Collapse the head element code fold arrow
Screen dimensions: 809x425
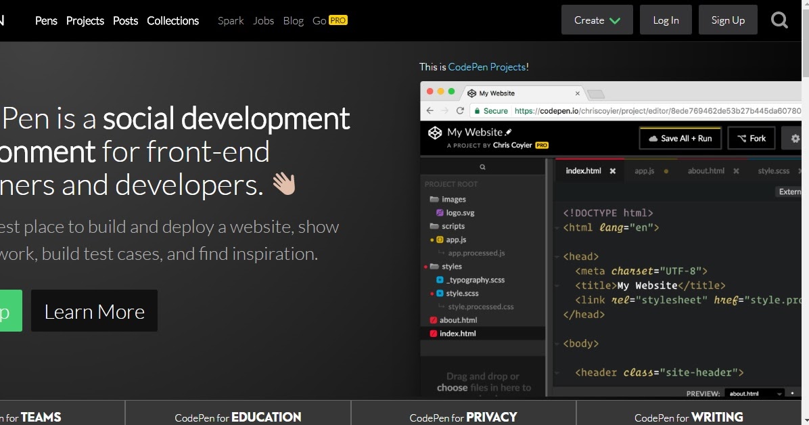click(x=557, y=256)
